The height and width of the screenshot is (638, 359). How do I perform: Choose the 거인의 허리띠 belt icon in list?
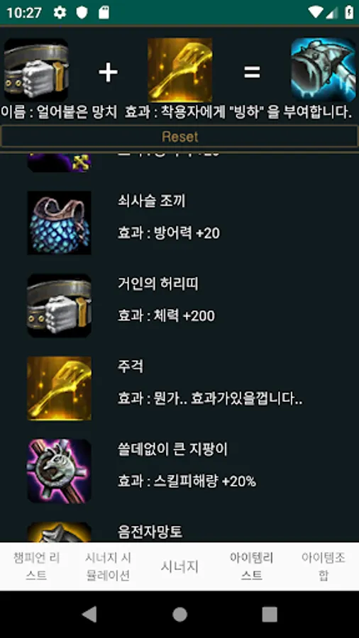[x=59, y=306]
